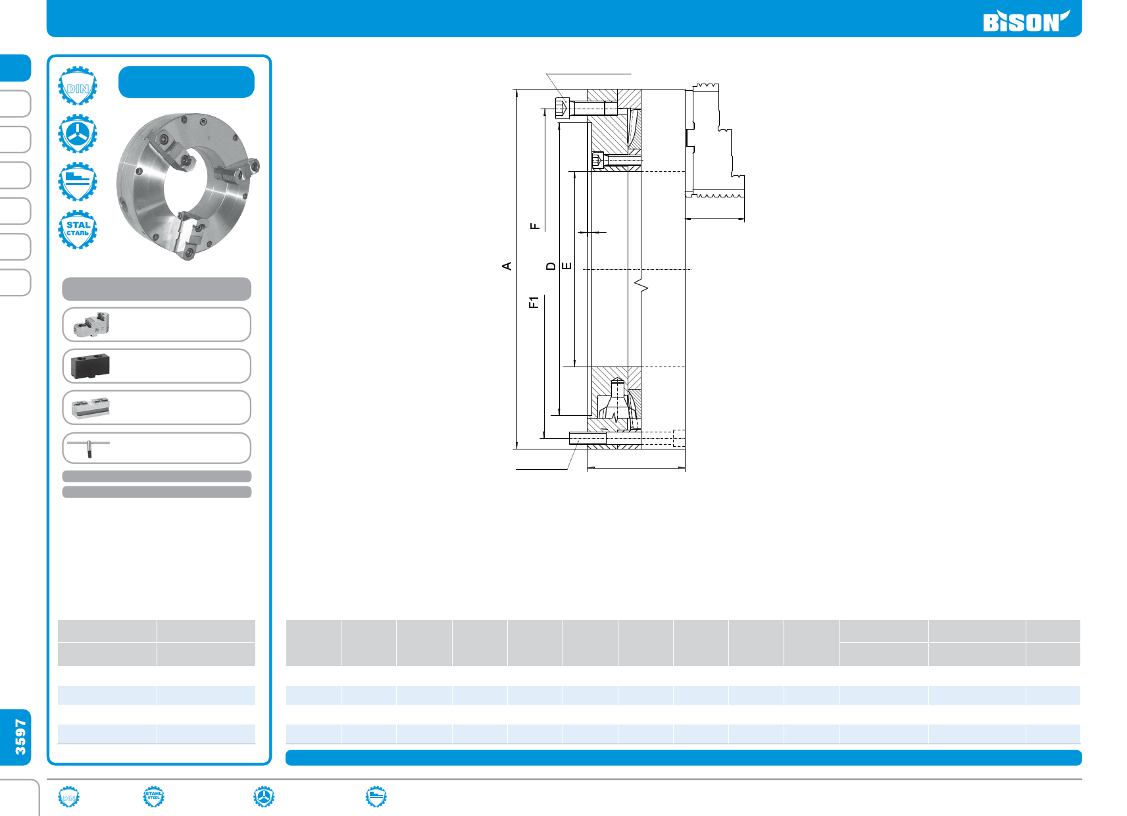Click dimension label F1 on the drawing
The height and width of the screenshot is (816, 1127).
pyautogui.click(x=534, y=302)
